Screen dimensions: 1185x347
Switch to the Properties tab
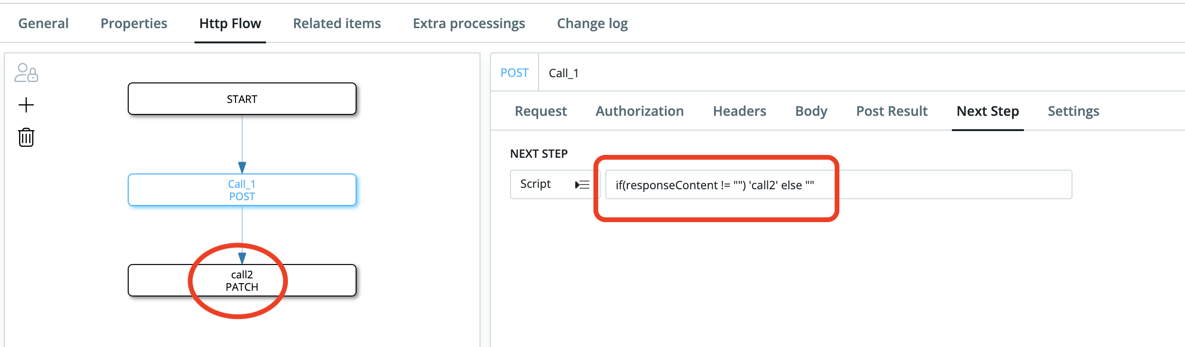(x=134, y=23)
